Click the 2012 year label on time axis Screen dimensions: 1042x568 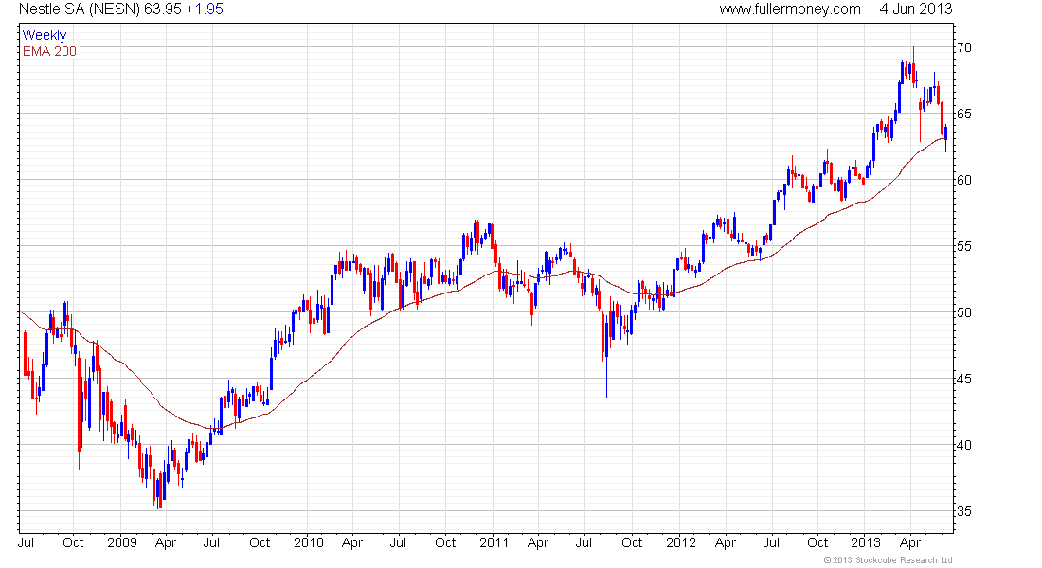click(681, 542)
